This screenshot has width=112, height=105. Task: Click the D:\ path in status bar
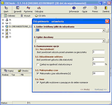(29, 103)
